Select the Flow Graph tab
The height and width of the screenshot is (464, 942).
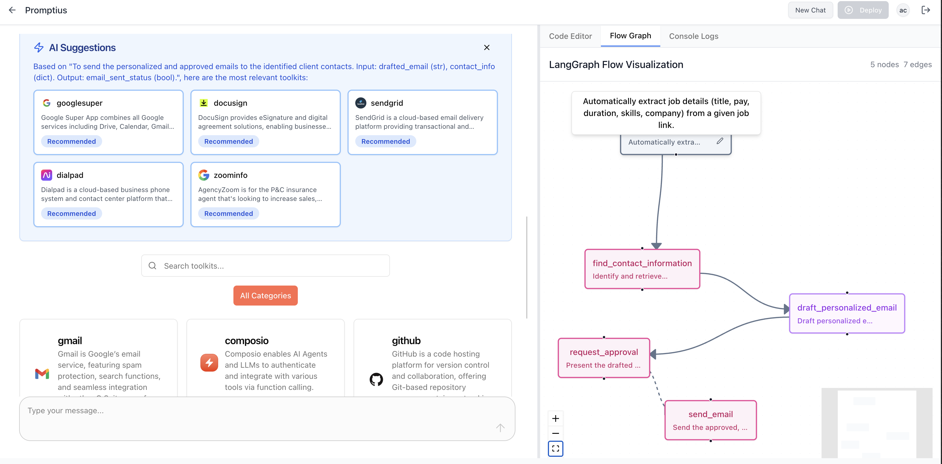(x=630, y=36)
